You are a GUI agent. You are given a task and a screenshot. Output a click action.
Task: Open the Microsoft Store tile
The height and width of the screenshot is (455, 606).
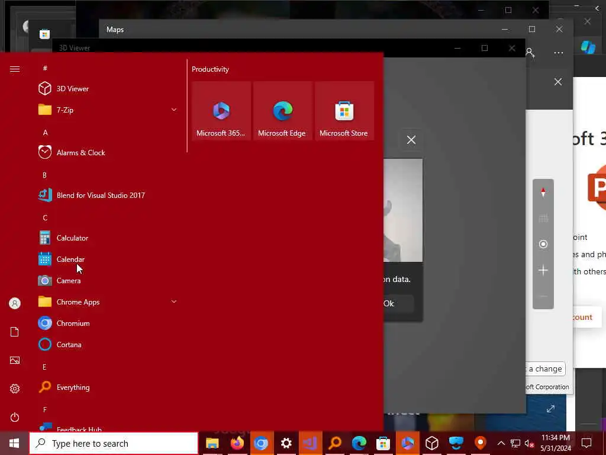click(344, 111)
